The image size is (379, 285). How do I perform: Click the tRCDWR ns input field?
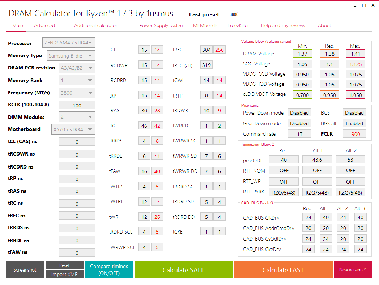(x=77, y=154)
